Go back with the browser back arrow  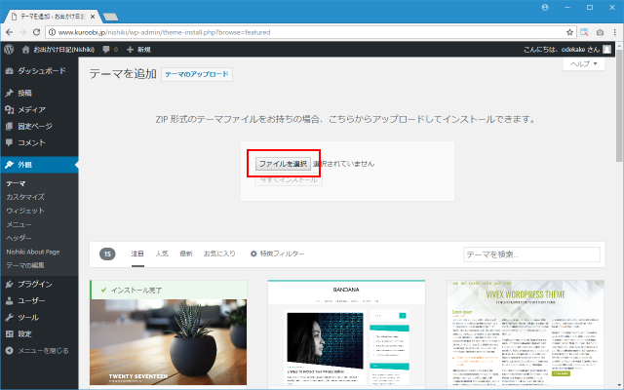[x=9, y=32]
